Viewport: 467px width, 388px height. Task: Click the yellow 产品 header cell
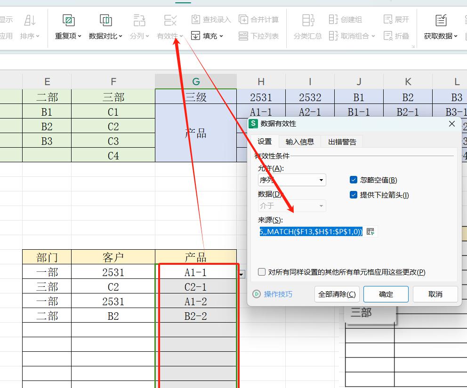[x=196, y=257]
